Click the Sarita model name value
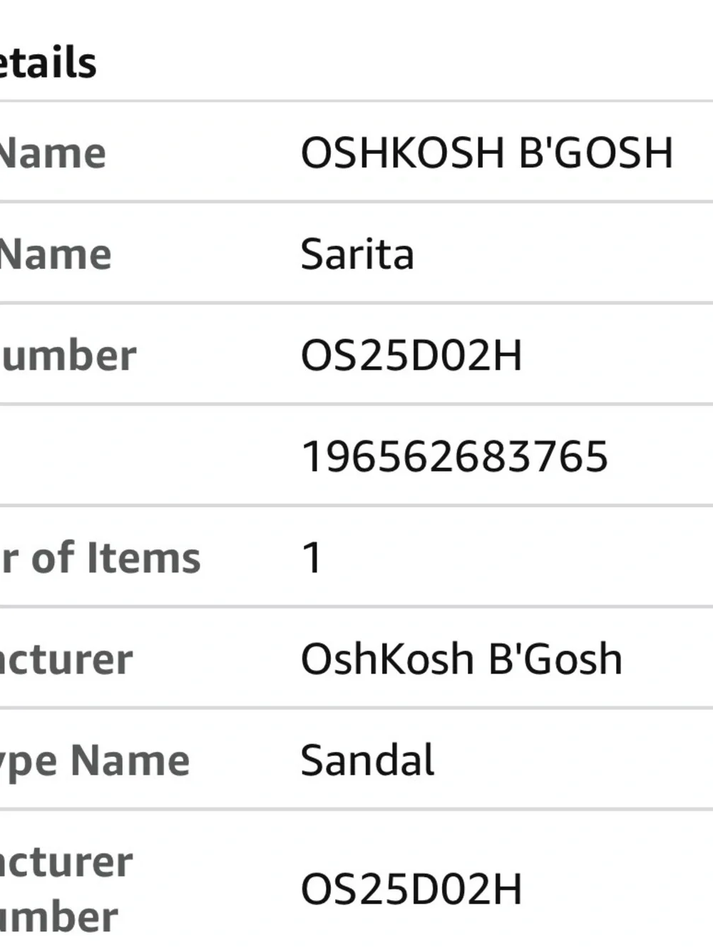The width and height of the screenshot is (713, 950). (357, 254)
